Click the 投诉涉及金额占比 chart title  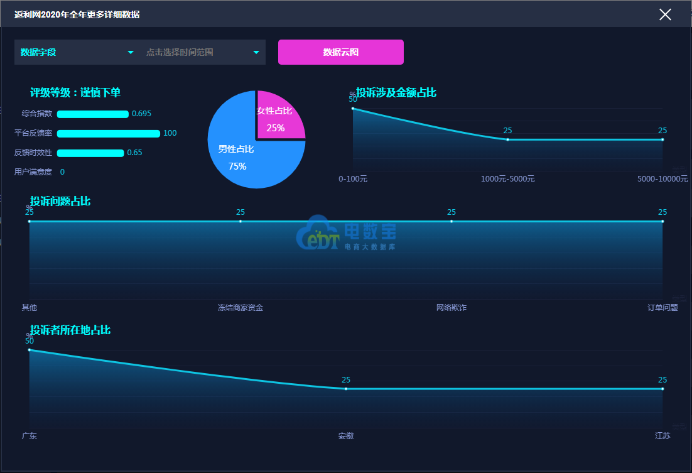click(396, 92)
